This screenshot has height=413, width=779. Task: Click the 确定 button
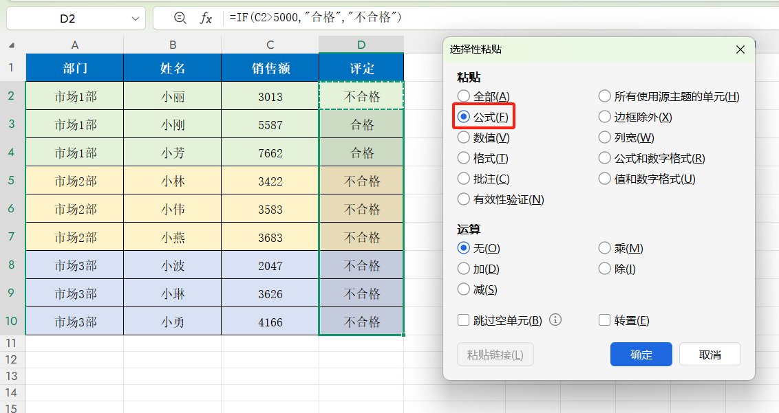point(641,354)
